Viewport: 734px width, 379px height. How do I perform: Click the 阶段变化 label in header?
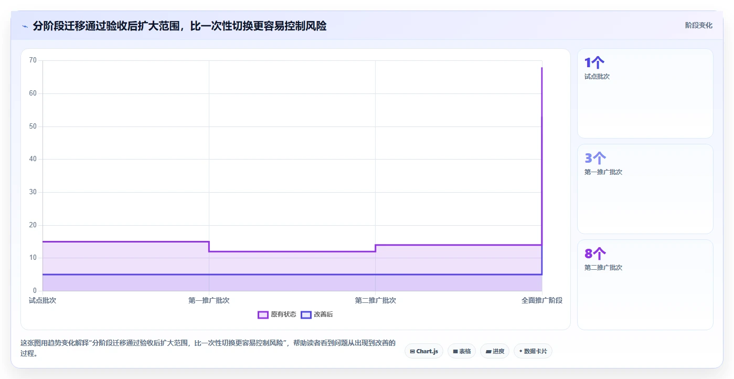[699, 25]
